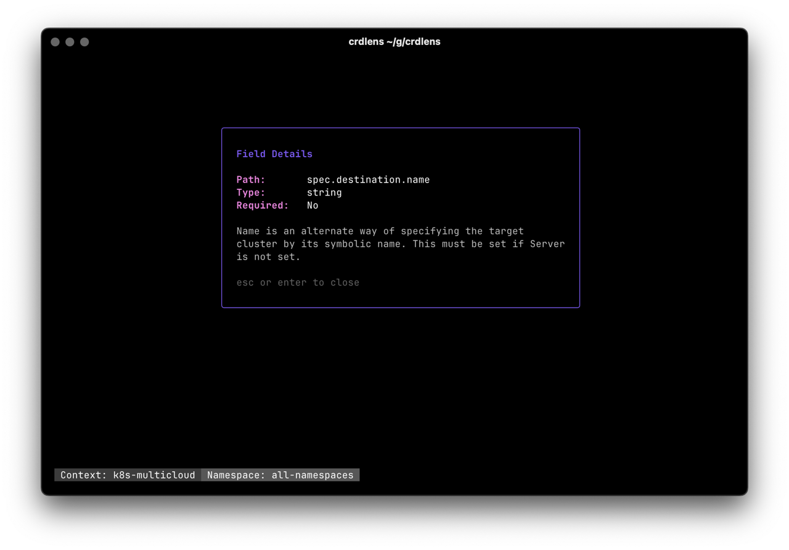Click the crdlens title in the titlebar
Viewport: 789px width, 550px height.
point(366,41)
